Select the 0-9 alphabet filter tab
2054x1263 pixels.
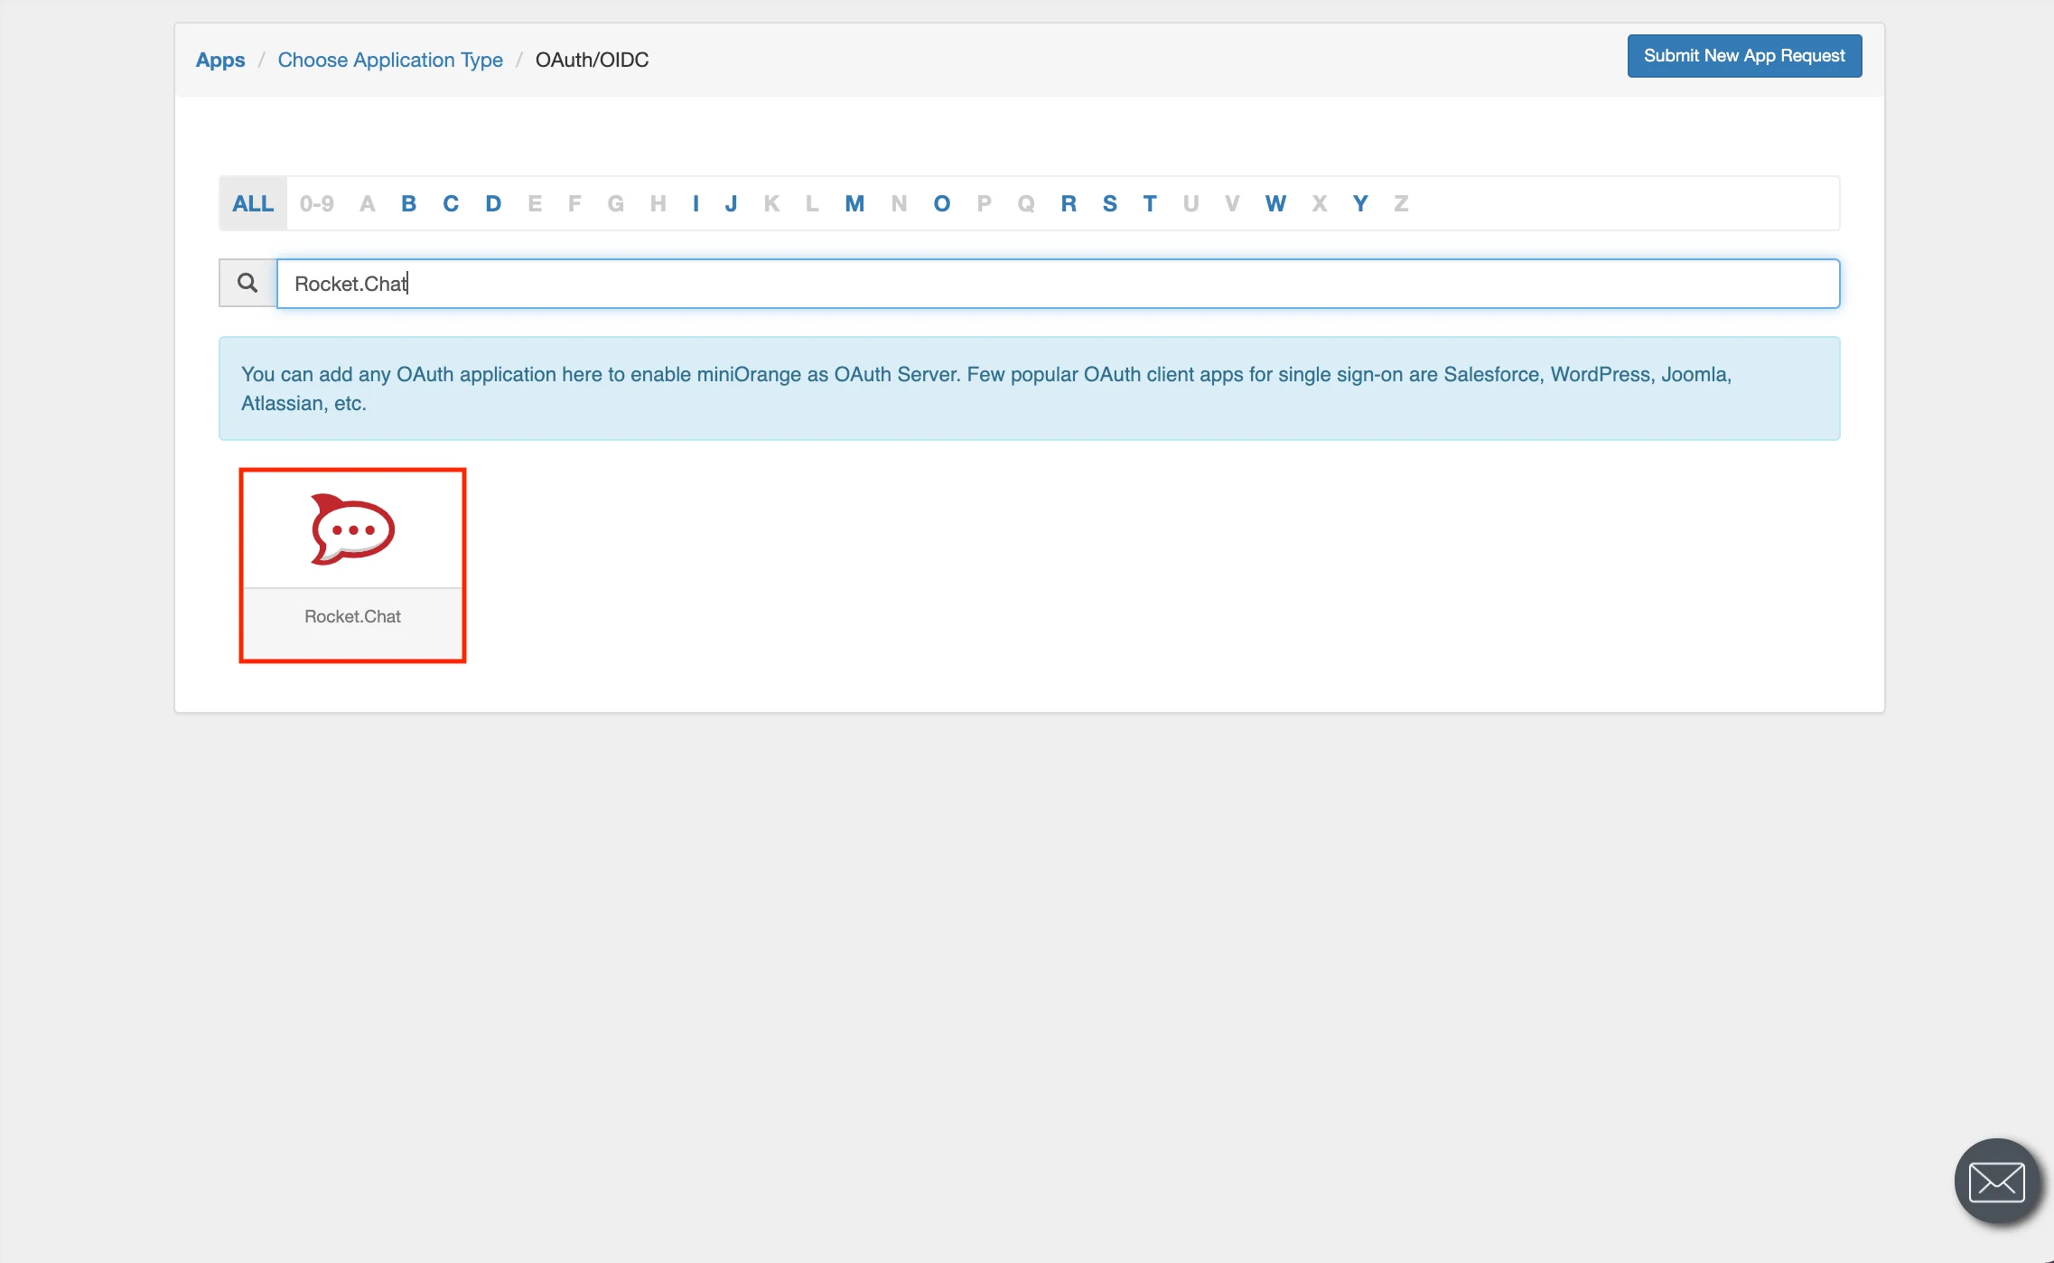click(315, 201)
